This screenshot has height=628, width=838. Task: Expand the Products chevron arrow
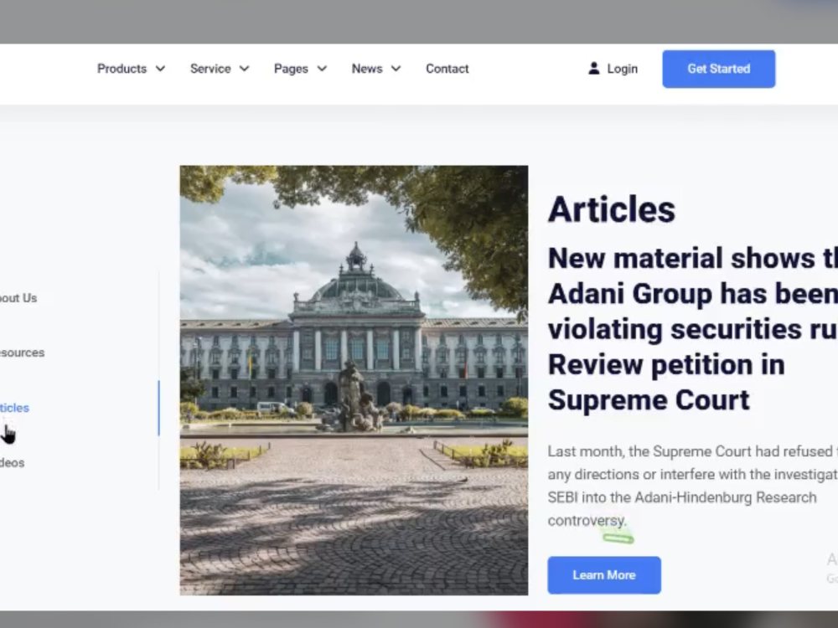[x=160, y=69]
